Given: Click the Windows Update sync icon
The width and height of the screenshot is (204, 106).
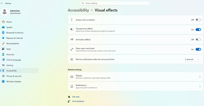Looking at the screenshot, I should [x=3, y=82].
